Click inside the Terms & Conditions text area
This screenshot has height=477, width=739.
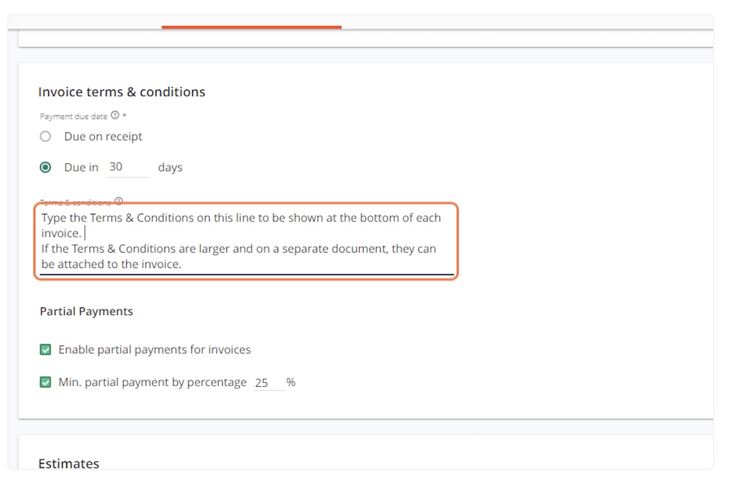245,241
